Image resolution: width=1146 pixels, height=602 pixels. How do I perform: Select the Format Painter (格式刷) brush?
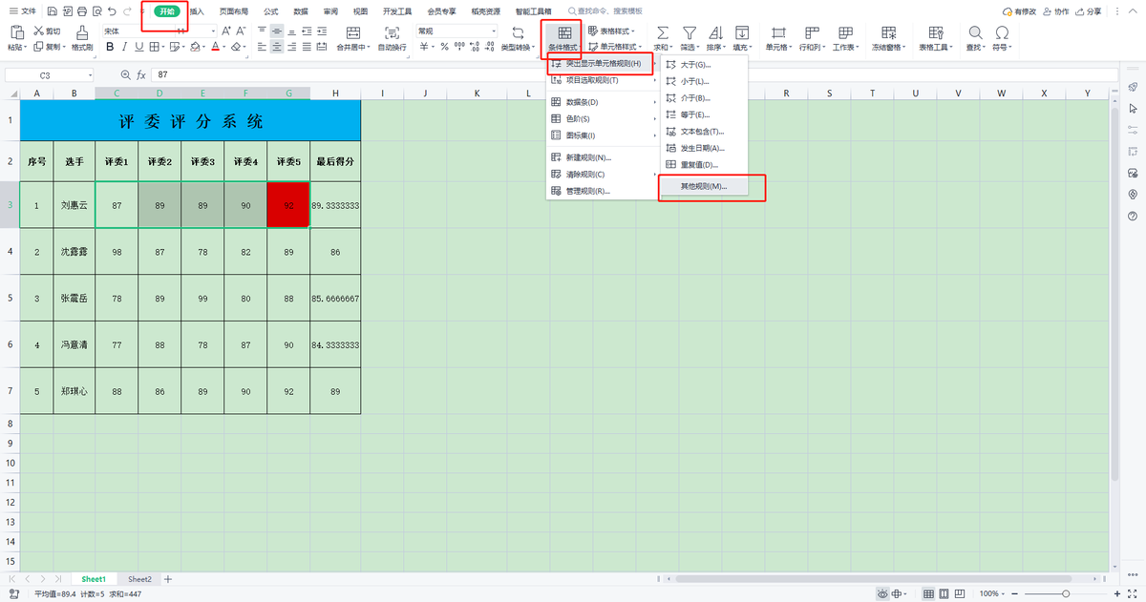click(82, 31)
